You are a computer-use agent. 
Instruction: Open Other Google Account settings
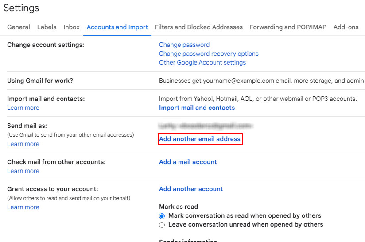[x=202, y=62]
